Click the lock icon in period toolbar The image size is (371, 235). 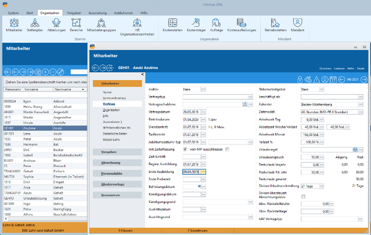[x=300, y=79]
